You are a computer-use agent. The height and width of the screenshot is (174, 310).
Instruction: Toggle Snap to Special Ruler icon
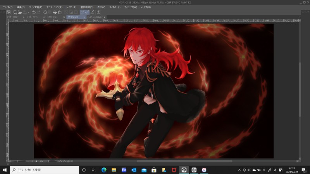(87, 12)
